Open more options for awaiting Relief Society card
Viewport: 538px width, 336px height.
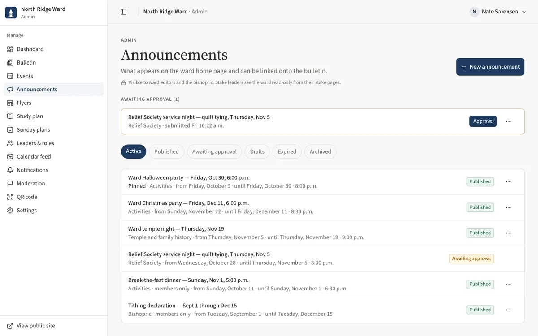tap(508, 121)
